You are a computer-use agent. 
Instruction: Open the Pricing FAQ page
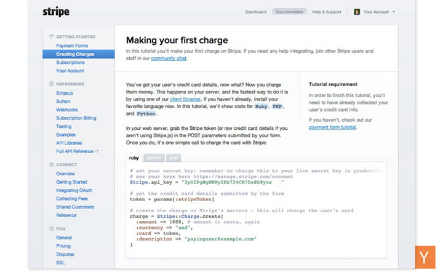point(63,246)
